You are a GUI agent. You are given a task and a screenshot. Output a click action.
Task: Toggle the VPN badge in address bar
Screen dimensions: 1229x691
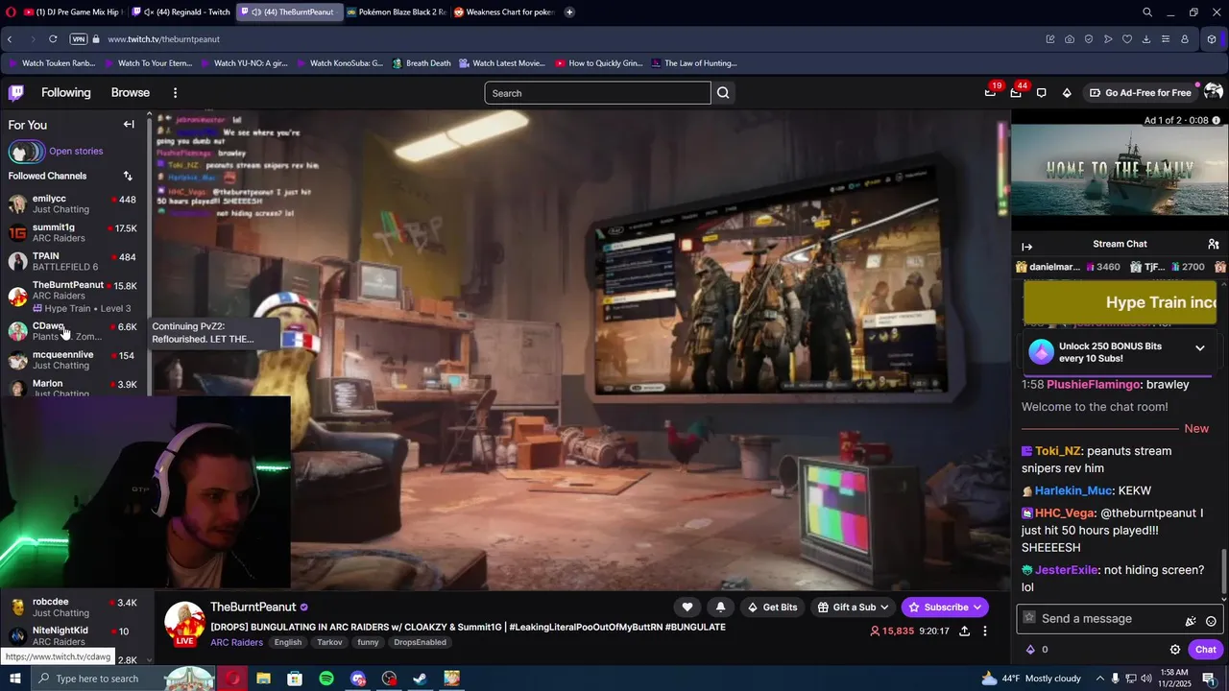point(79,39)
